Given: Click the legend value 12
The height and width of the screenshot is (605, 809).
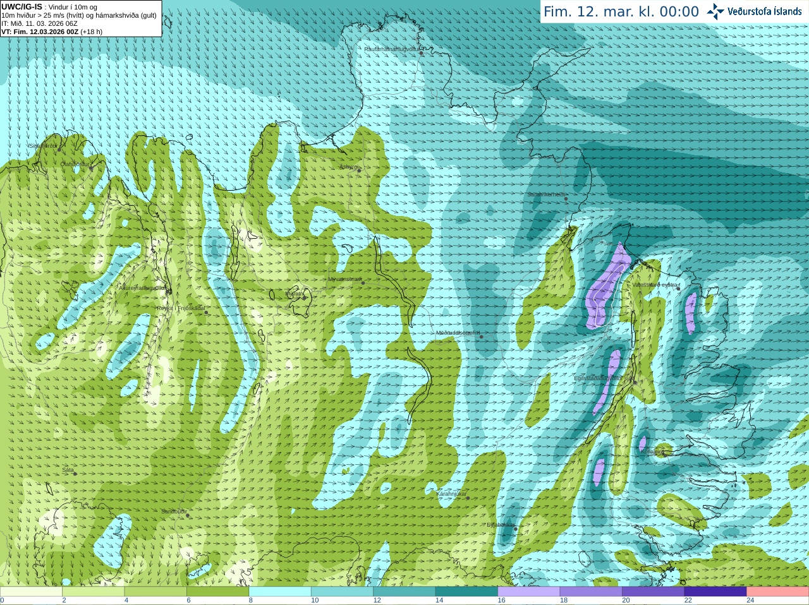Looking at the screenshot, I should (x=377, y=601).
